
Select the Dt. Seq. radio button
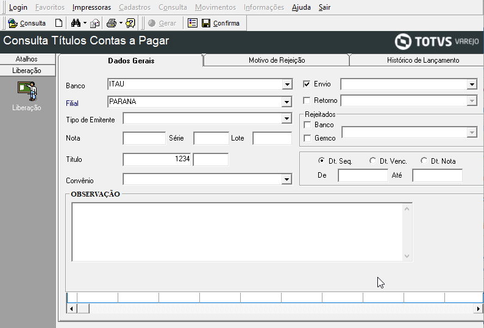[x=321, y=161]
